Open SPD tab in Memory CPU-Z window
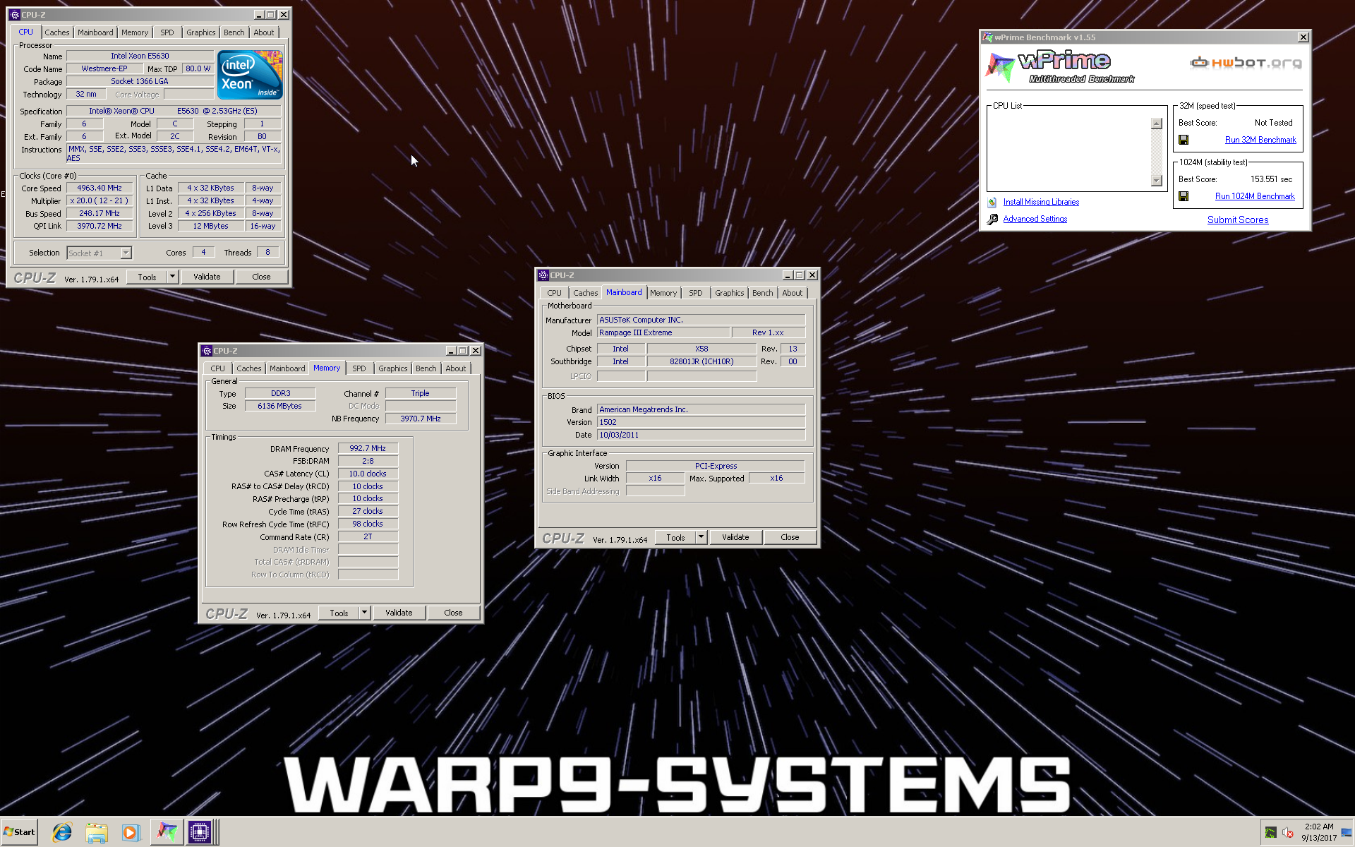The width and height of the screenshot is (1355, 847). pos(359,368)
